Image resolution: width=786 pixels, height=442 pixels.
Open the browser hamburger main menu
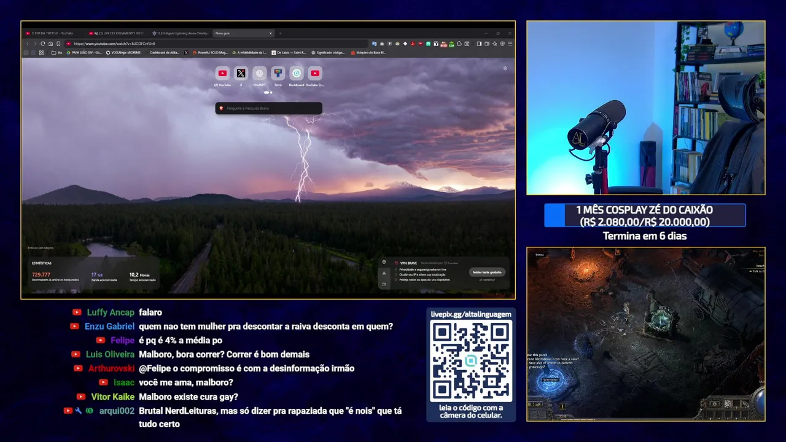(510, 44)
